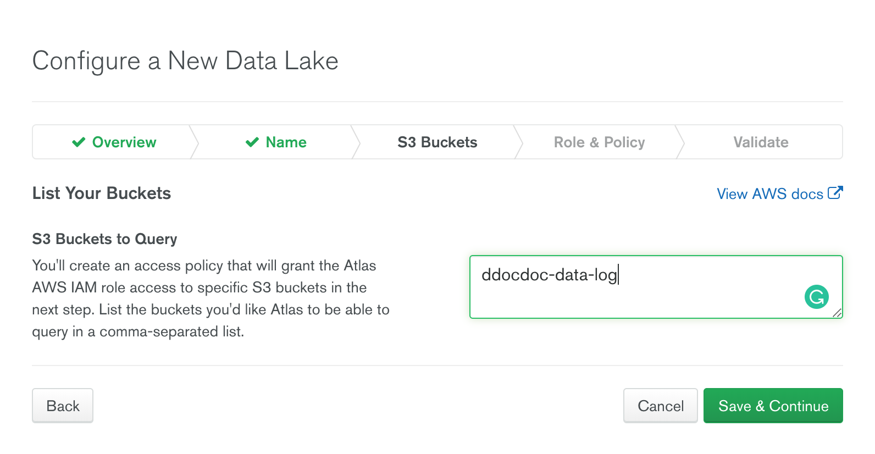Image resolution: width=875 pixels, height=454 pixels.
Task: Jump to the Role & Policy step
Action: [x=599, y=142]
